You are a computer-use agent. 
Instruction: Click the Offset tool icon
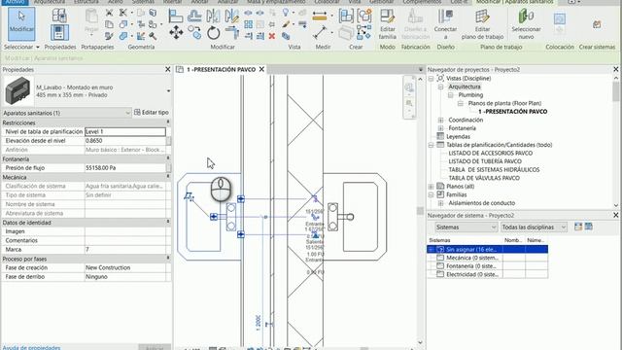[x=194, y=17]
